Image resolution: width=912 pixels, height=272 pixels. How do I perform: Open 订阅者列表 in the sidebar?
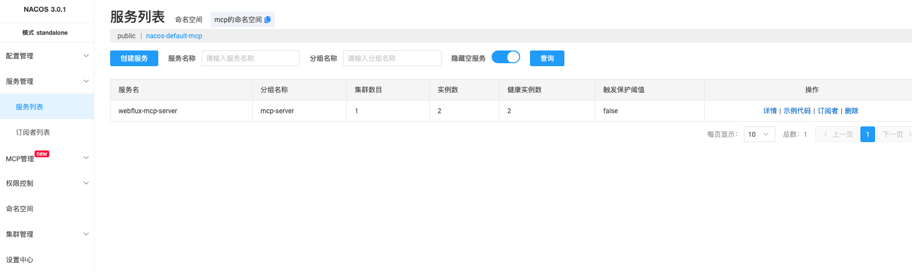pyautogui.click(x=47, y=132)
